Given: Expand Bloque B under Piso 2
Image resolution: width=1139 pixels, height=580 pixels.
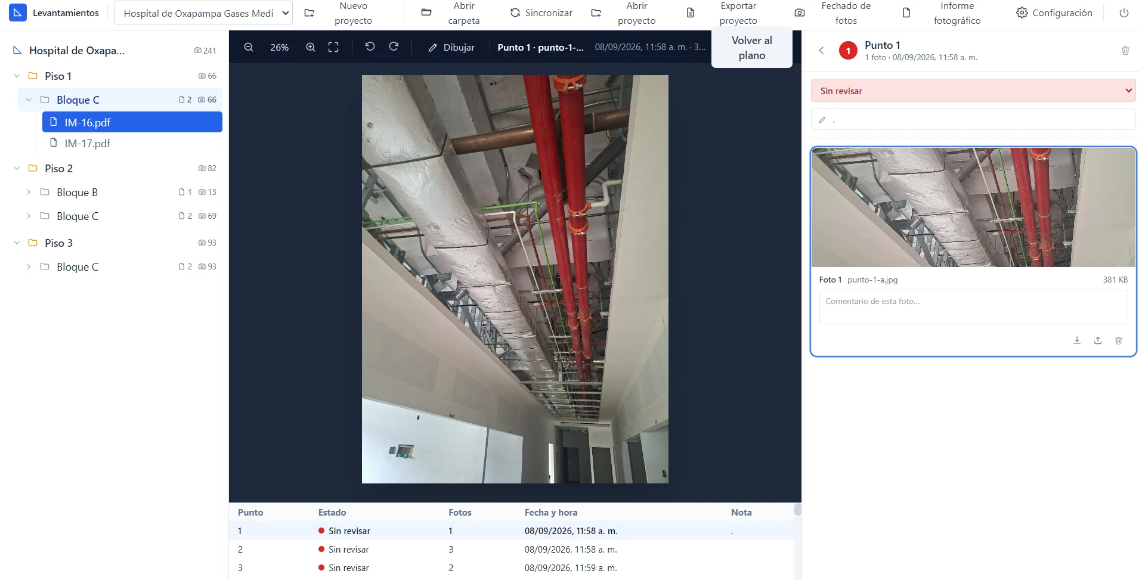Looking at the screenshot, I should click(29, 192).
